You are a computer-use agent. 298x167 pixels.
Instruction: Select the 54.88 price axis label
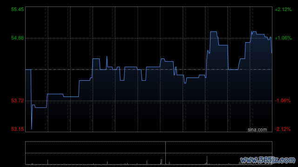[18, 38]
